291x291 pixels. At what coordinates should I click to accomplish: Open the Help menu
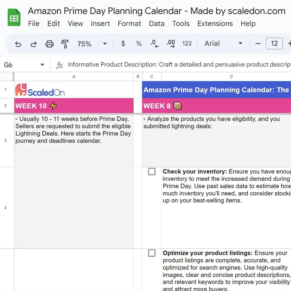pyautogui.click(x=248, y=23)
